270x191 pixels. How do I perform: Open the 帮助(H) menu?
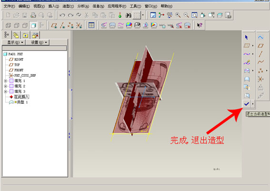[166, 6]
